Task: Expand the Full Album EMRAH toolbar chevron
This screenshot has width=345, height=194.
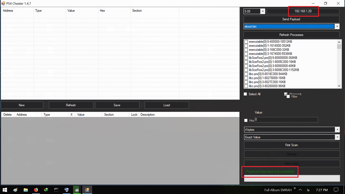Action: click(x=295, y=188)
